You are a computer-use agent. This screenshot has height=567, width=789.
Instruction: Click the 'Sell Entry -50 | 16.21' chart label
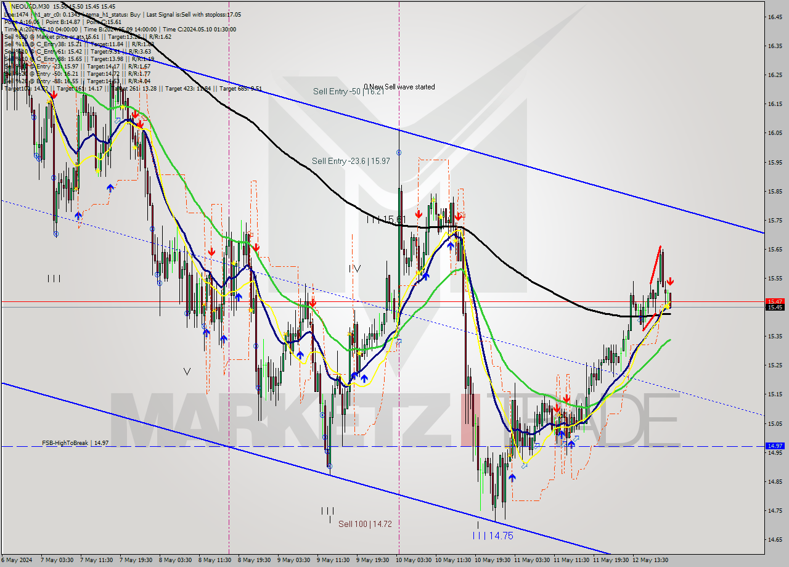[349, 91]
